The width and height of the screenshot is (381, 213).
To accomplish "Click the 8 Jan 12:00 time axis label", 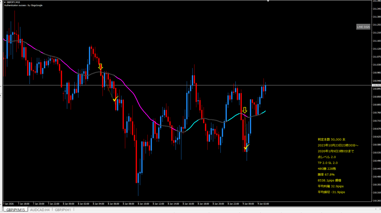I will point(158,204).
